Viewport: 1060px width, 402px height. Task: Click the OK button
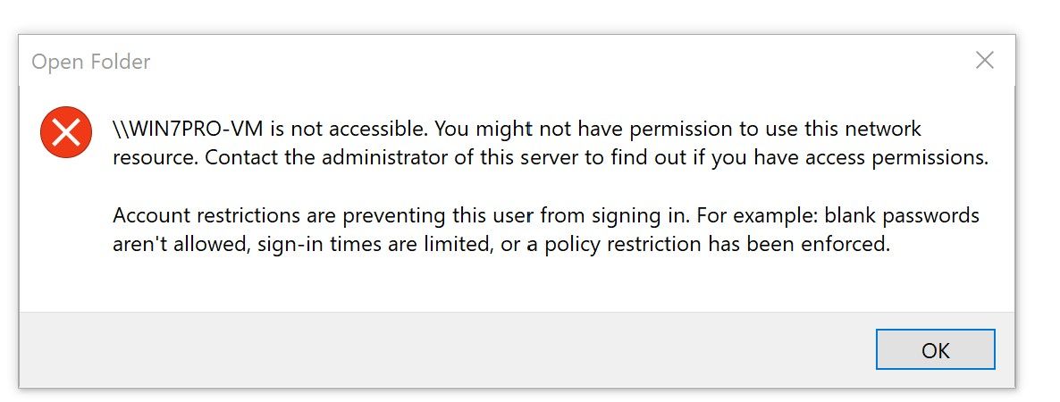coord(935,349)
